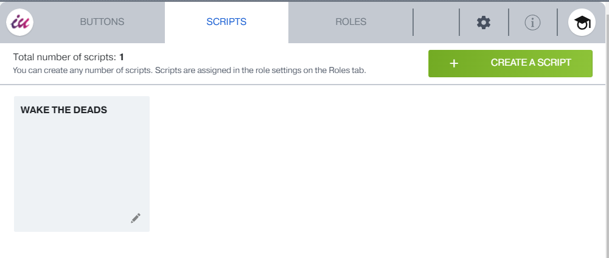The image size is (609, 258).
Task: Click the 'You can create any number' sentence
Action: 83,70
